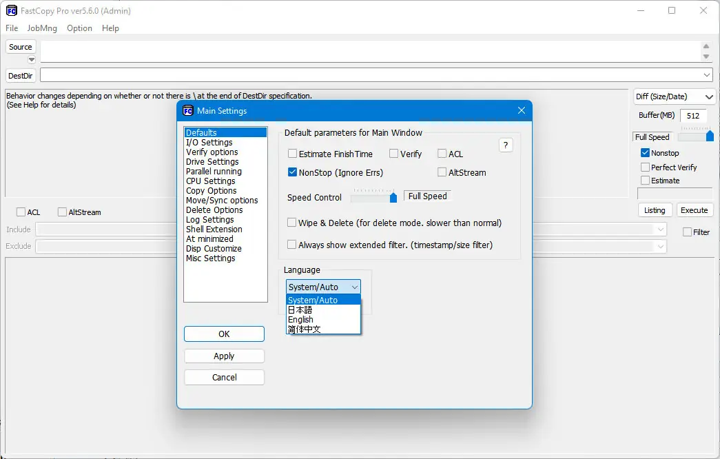The width and height of the screenshot is (720, 459).
Task: Select At minimized category
Action: pos(225,239)
